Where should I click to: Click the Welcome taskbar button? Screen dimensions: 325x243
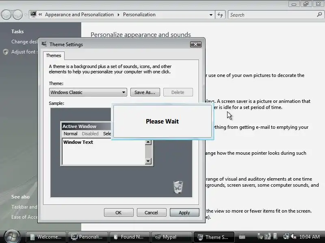[46, 237]
